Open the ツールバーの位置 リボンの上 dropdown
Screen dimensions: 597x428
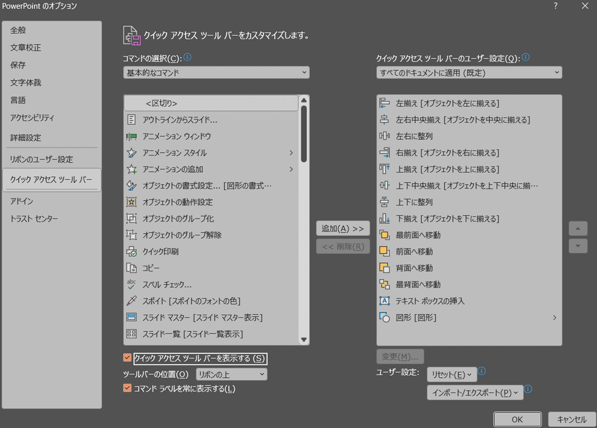(232, 374)
